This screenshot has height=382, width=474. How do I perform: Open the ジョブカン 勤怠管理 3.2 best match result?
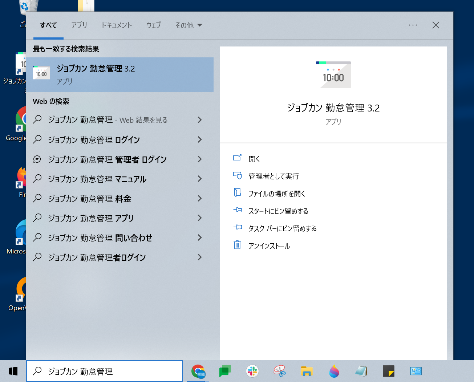click(120, 74)
